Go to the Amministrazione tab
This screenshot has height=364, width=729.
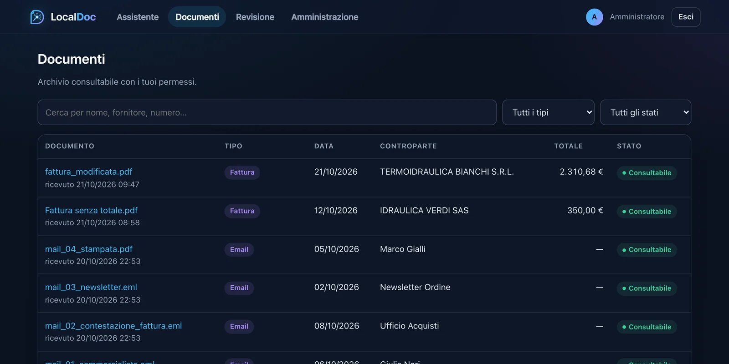325,17
